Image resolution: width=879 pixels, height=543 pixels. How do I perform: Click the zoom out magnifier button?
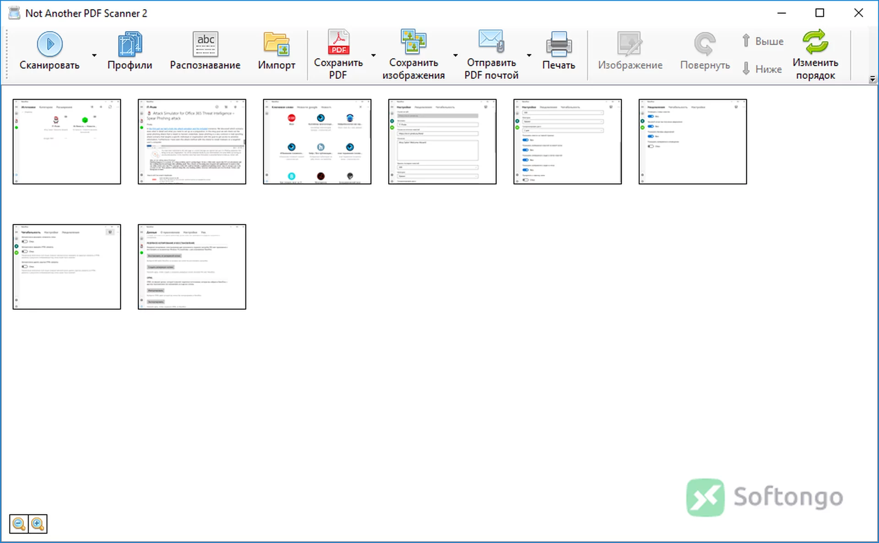pyautogui.click(x=19, y=524)
